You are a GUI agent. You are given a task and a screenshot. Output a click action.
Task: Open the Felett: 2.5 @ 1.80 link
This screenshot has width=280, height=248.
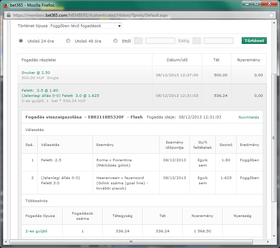[x=40, y=90]
